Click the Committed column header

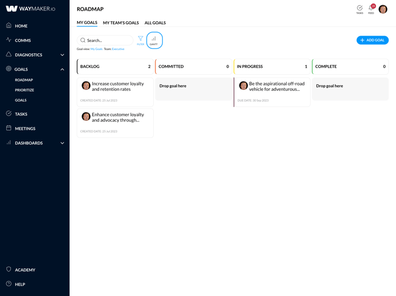(x=193, y=67)
